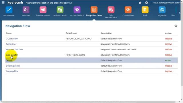Open the partially visible User card
This screenshot has height=103, width=183.
[174, 11]
